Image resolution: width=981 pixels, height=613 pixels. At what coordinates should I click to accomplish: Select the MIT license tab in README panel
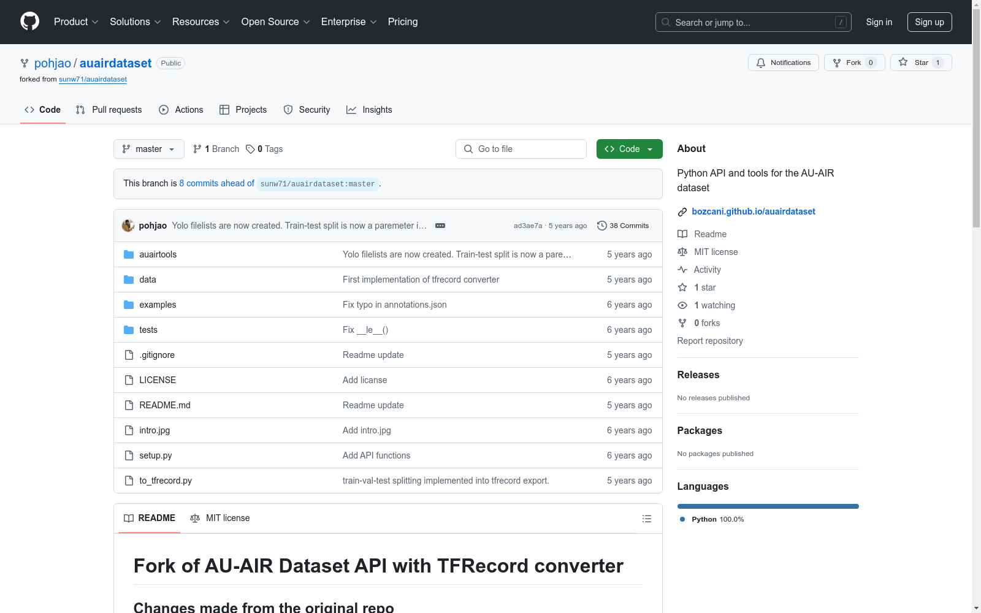point(220,518)
